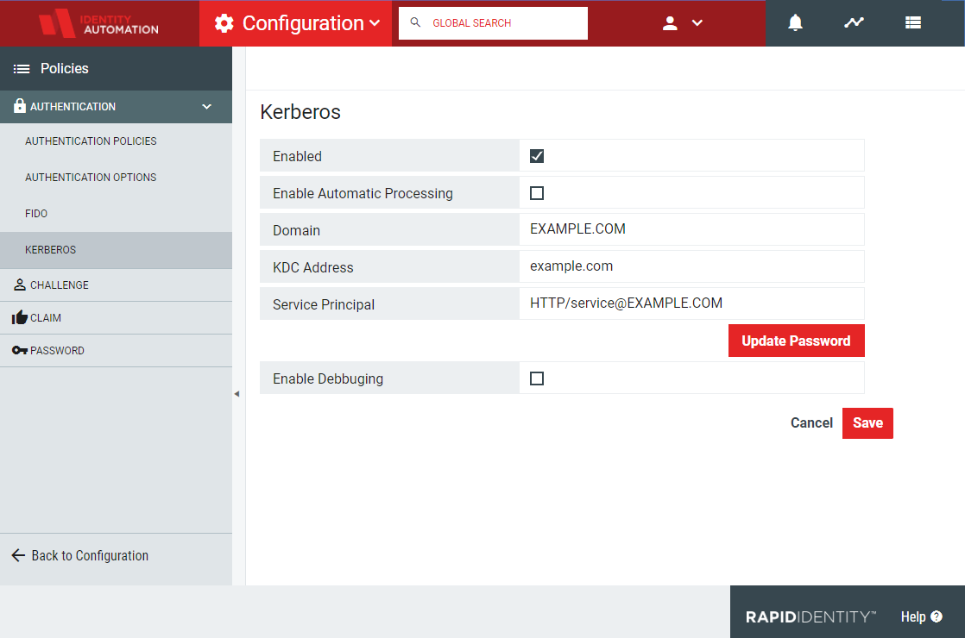Click the Service Principal row label
The height and width of the screenshot is (638, 965).
click(324, 304)
